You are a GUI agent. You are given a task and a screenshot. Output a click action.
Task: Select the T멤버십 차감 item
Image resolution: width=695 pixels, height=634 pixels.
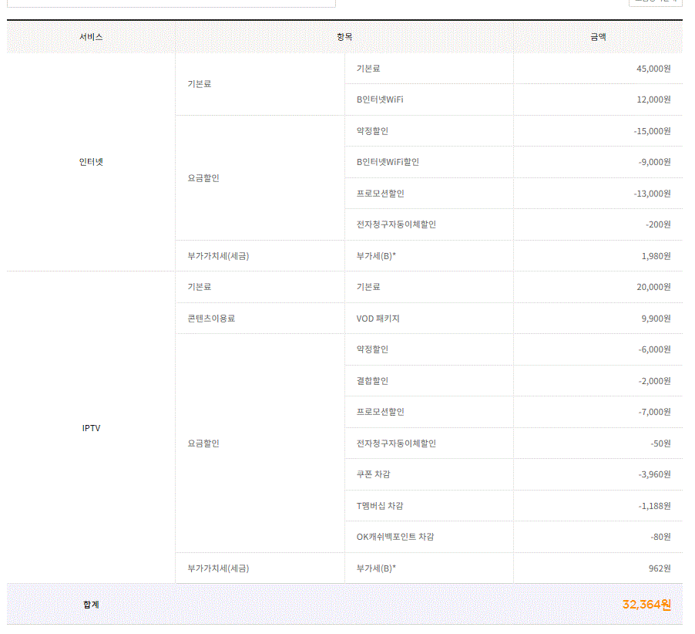[x=379, y=506]
